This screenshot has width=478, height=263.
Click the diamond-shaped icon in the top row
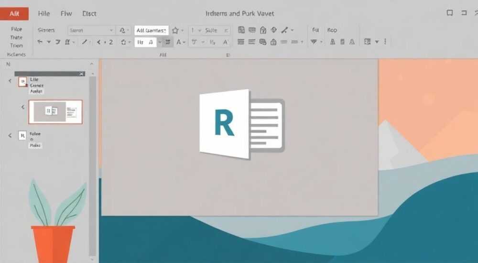pyautogui.click(x=274, y=30)
